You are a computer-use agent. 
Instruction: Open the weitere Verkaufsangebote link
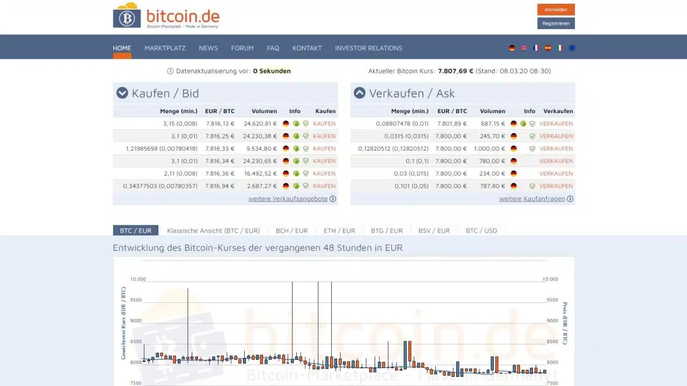[x=288, y=199]
